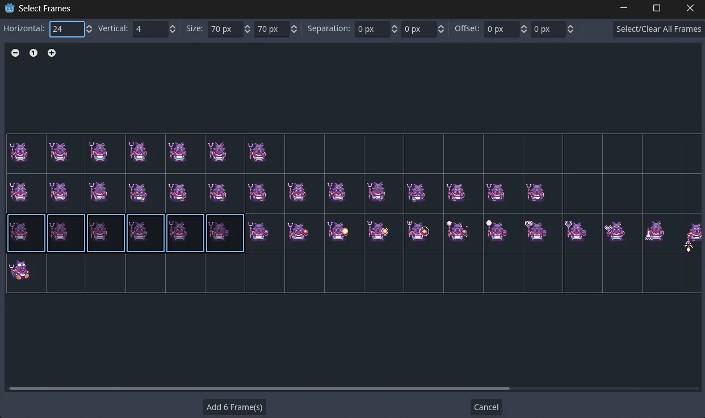This screenshot has height=418, width=705.
Task: Choose the last sprite frame in the second row
Action: click(x=543, y=194)
